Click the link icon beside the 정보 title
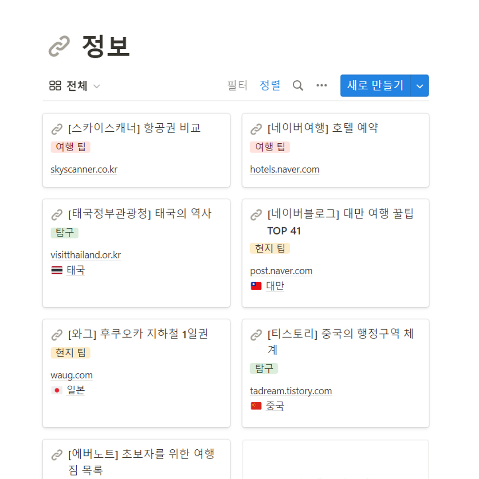The width and height of the screenshot is (479, 479). (59, 47)
